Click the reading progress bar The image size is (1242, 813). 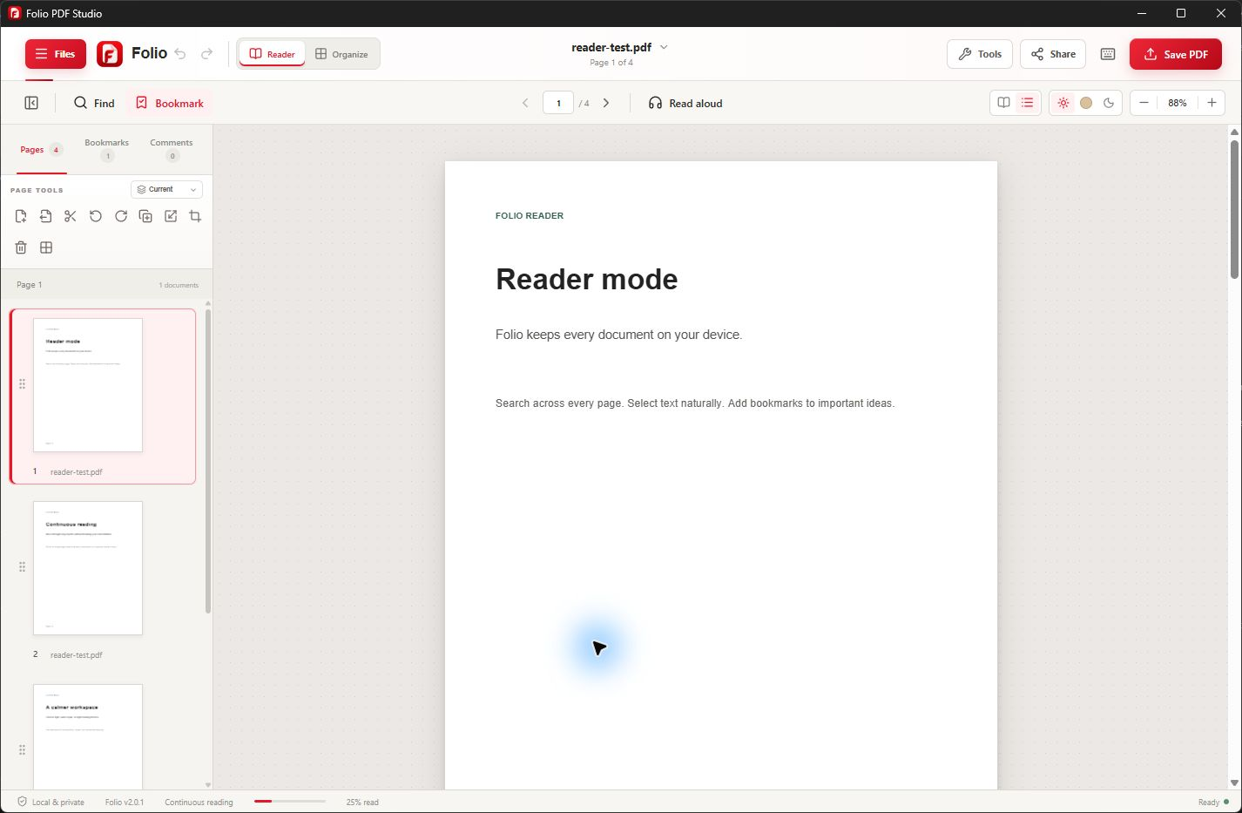(290, 802)
